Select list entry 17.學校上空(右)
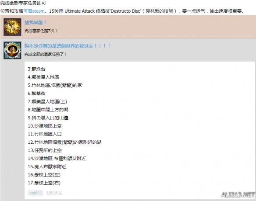This screenshot has height=201, width=256. (x=44, y=183)
